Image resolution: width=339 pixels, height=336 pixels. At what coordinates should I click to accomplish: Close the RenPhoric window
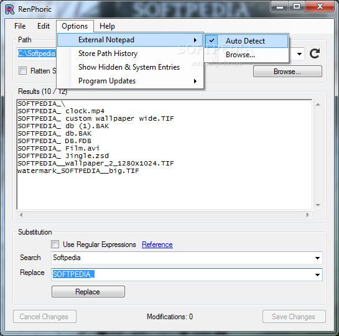320,7
